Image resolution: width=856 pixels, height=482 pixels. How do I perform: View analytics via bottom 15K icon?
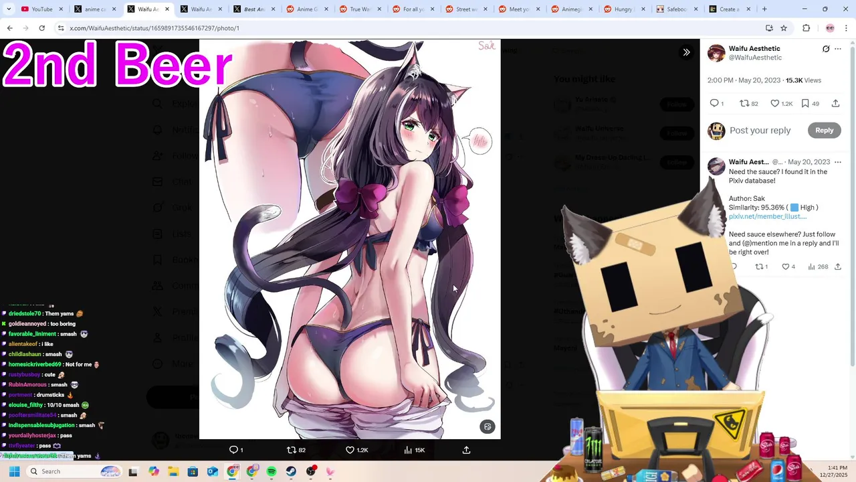click(x=414, y=450)
